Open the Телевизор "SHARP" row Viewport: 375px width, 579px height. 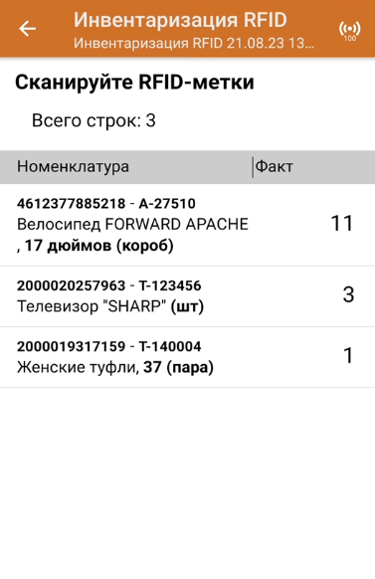tap(187, 296)
